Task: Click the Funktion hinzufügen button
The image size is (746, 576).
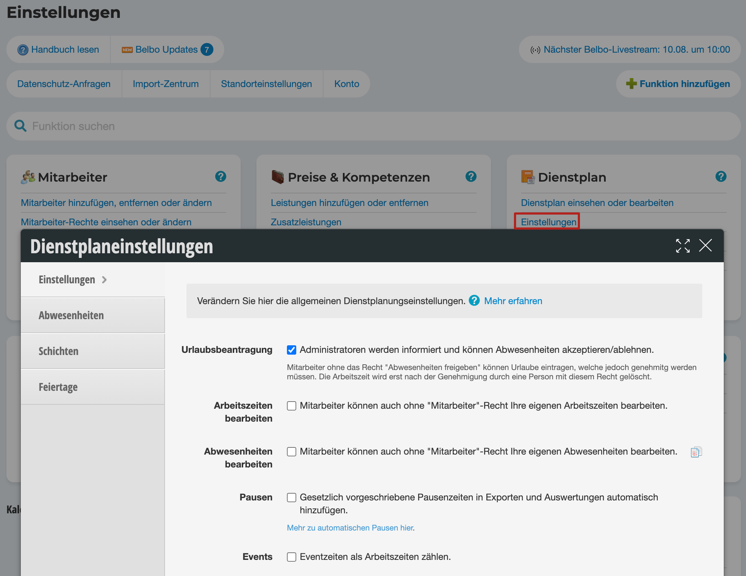Action: 679,84
